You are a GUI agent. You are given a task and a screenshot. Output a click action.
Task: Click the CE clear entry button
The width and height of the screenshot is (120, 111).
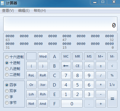click(78, 66)
